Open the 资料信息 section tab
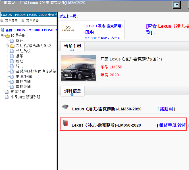 click(72, 91)
